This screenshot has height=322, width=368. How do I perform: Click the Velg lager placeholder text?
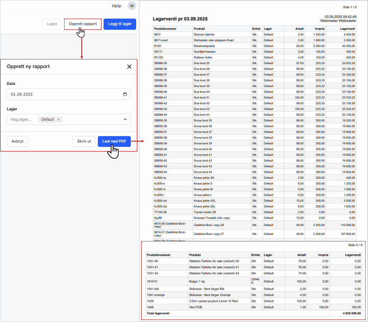tap(21, 120)
